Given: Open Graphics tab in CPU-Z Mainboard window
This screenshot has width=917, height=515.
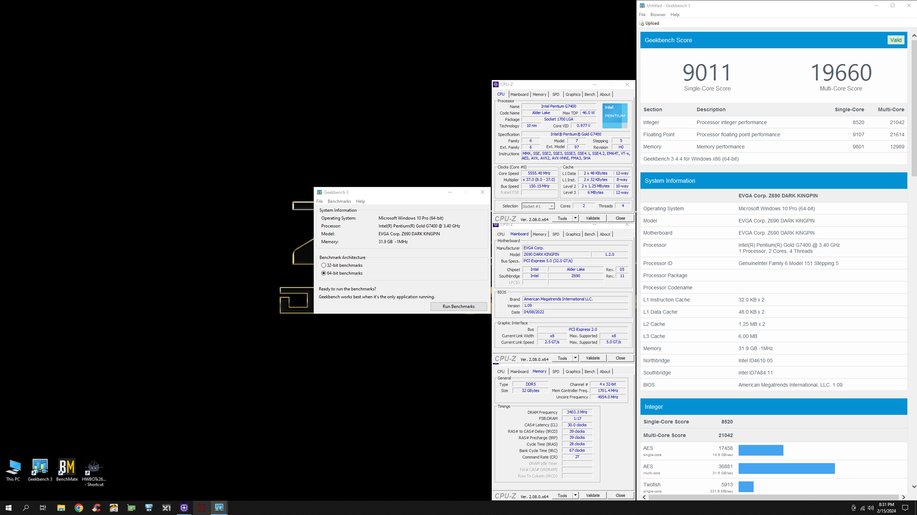Looking at the screenshot, I should point(573,234).
